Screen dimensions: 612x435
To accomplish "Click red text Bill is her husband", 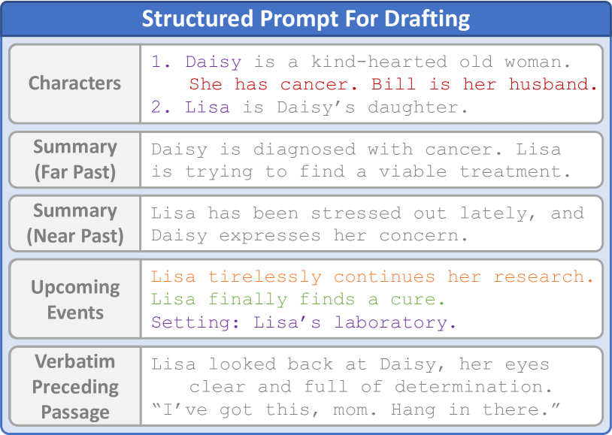I will click(x=484, y=84).
